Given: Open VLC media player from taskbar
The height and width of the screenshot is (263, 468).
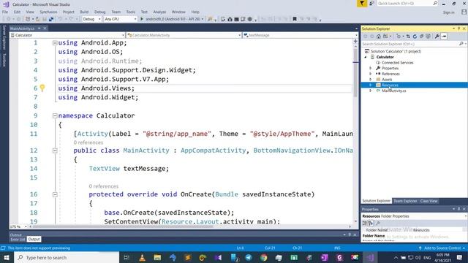Looking at the screenshot, I should [x=143, y=257].
